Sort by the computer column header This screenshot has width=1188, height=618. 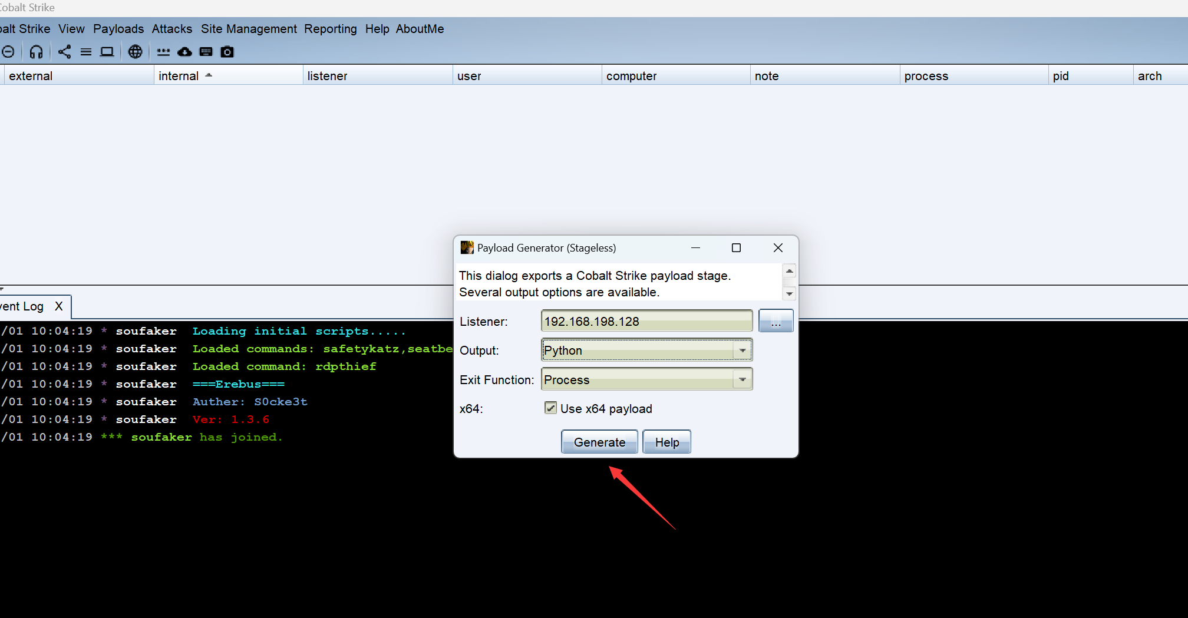coord(676,75)
